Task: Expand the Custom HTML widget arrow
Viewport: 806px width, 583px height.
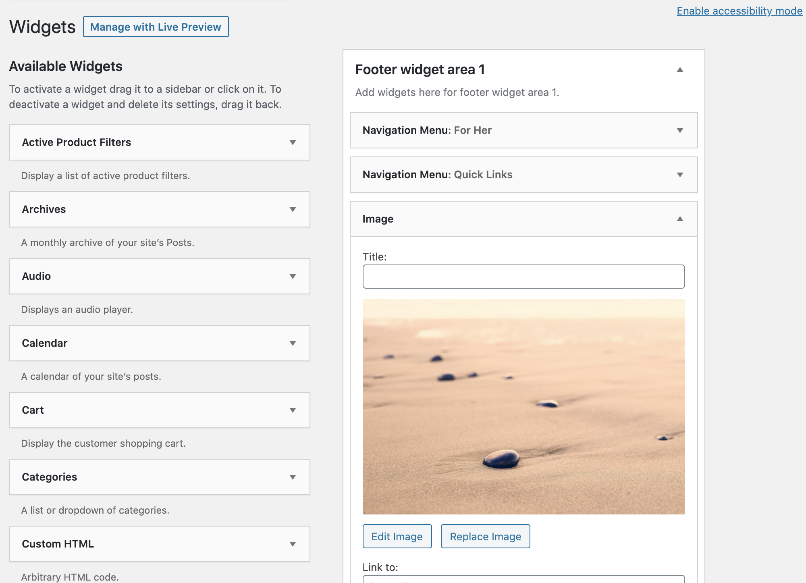Action: tap(293, 544)
